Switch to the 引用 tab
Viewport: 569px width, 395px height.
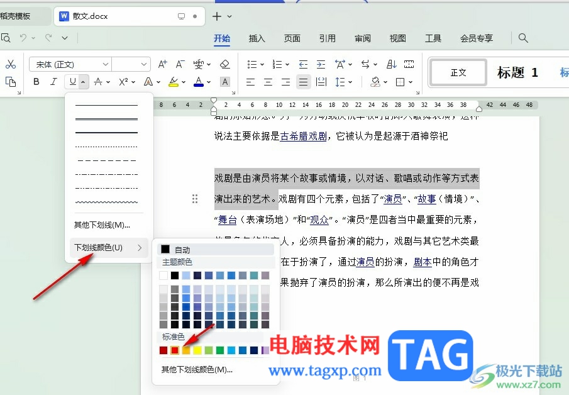328,38
